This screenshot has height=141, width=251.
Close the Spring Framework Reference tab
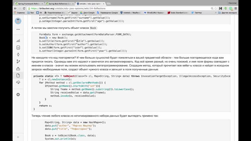click(42, 3)
